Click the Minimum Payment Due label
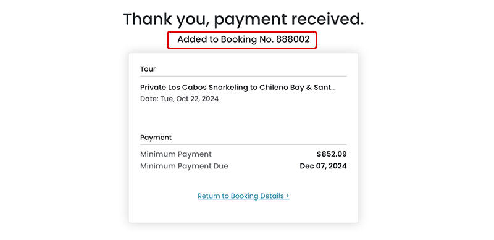494x240 pixels. (x=184, y=166)
